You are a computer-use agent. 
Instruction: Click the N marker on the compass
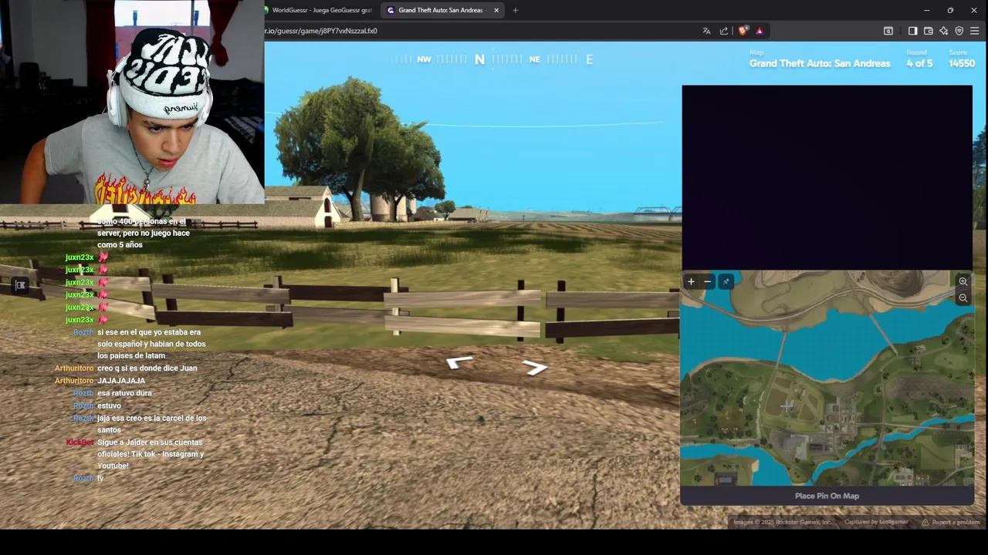click(479, 59)
